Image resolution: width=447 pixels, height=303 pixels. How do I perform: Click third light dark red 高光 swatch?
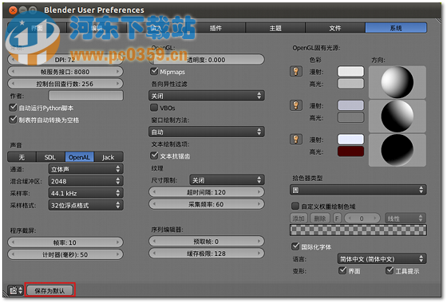pyautogui.click(x=350, y=151)
